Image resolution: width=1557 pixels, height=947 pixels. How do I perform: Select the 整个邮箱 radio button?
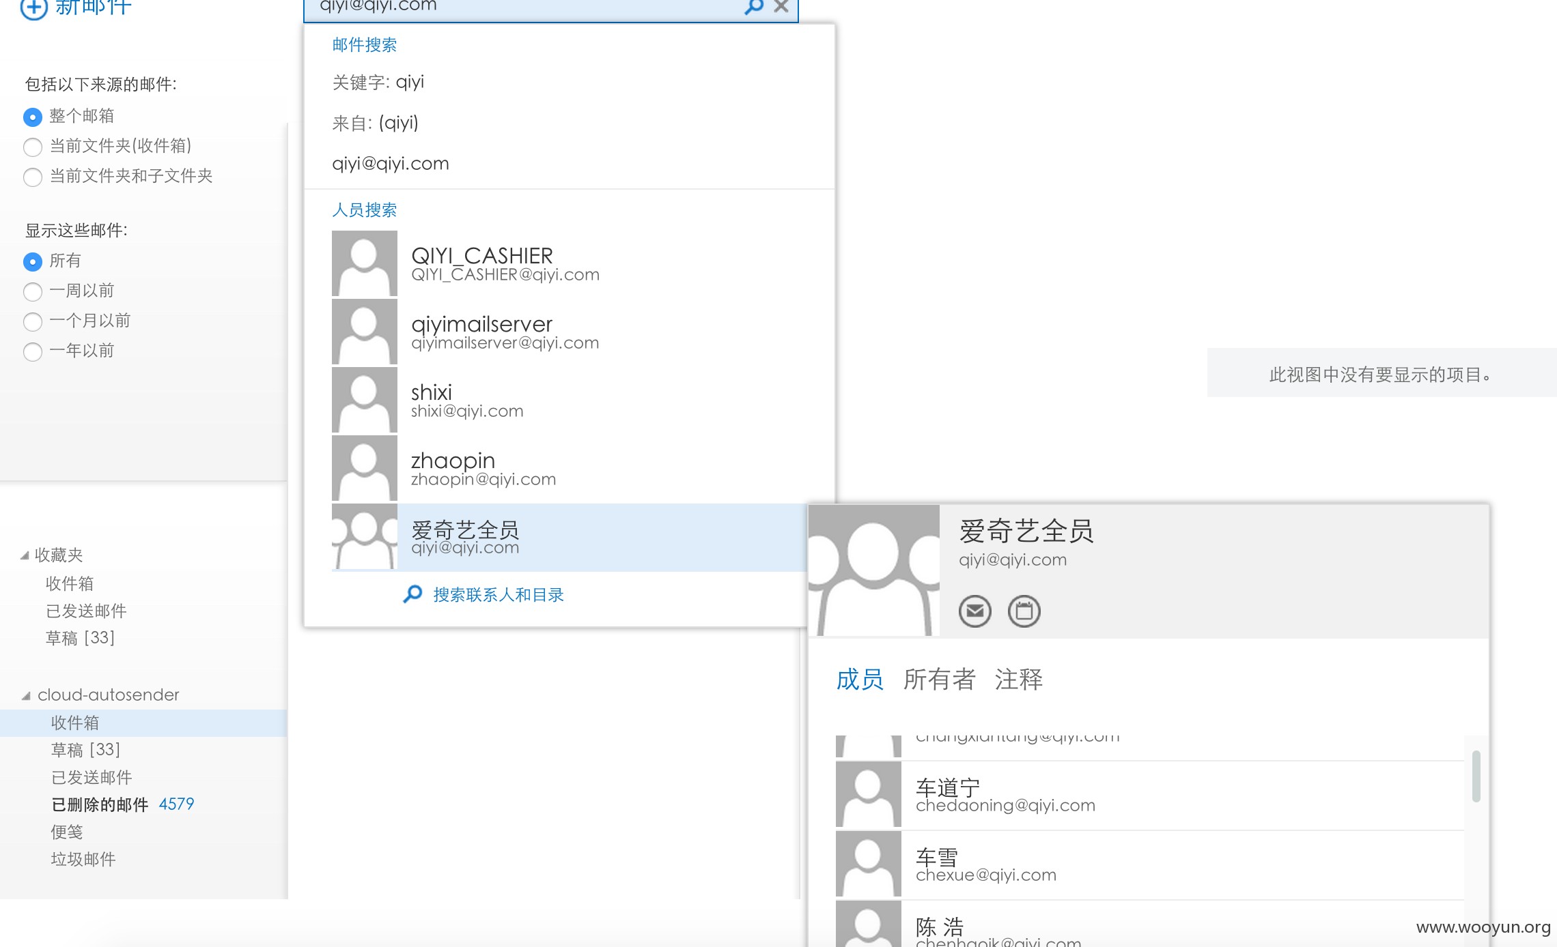[x=32, y=117]
